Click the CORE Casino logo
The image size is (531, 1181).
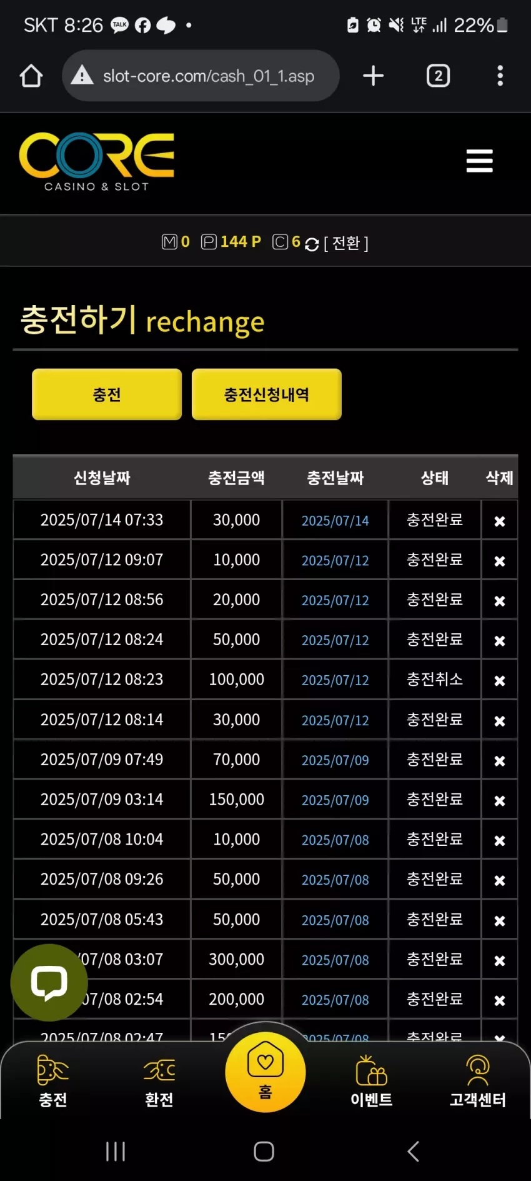point(97,161)
